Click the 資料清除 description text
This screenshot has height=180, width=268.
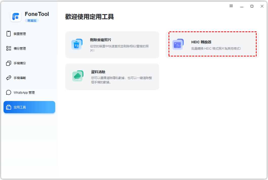click(121, 80)
